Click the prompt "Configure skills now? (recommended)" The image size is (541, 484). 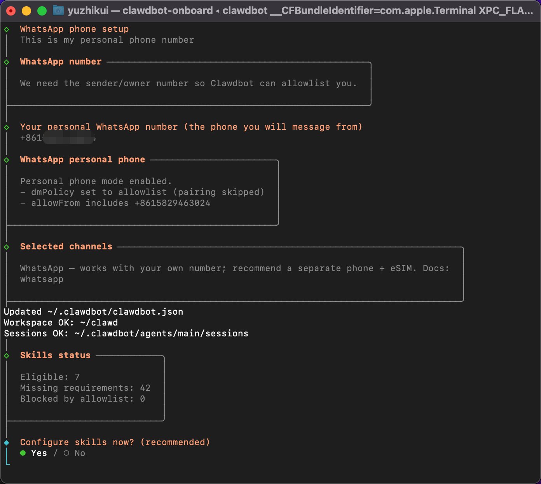point(115,442)
